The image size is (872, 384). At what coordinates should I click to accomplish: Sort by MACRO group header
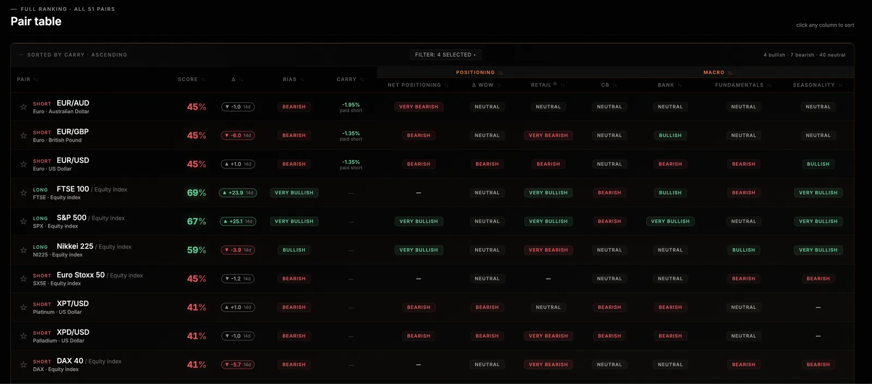[x=717, y=72]
